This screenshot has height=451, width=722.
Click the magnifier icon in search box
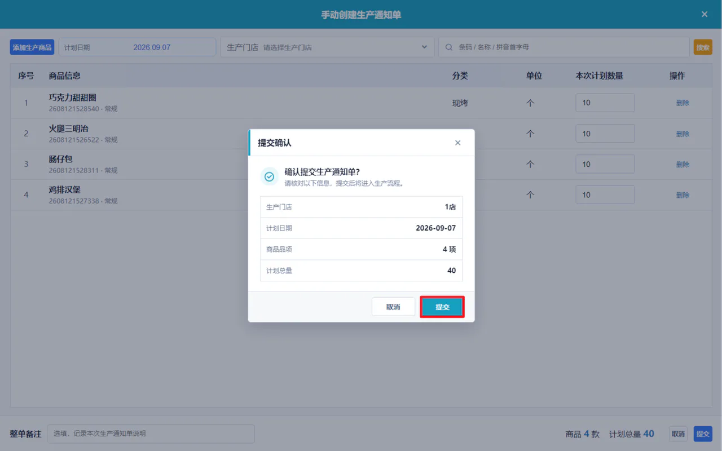click(449, 47)
